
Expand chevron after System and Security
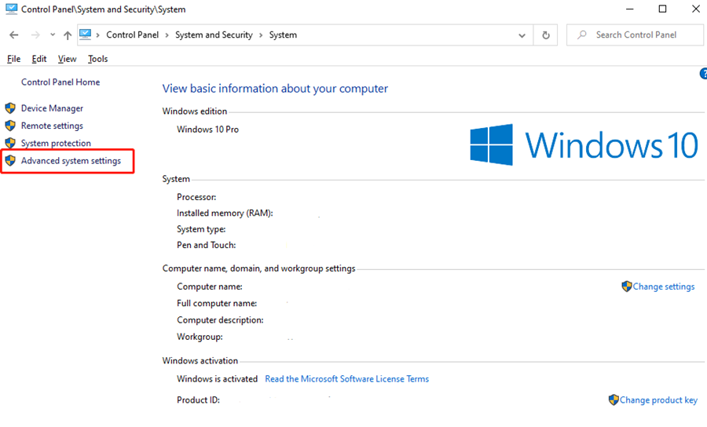click(x=261, y=35)
